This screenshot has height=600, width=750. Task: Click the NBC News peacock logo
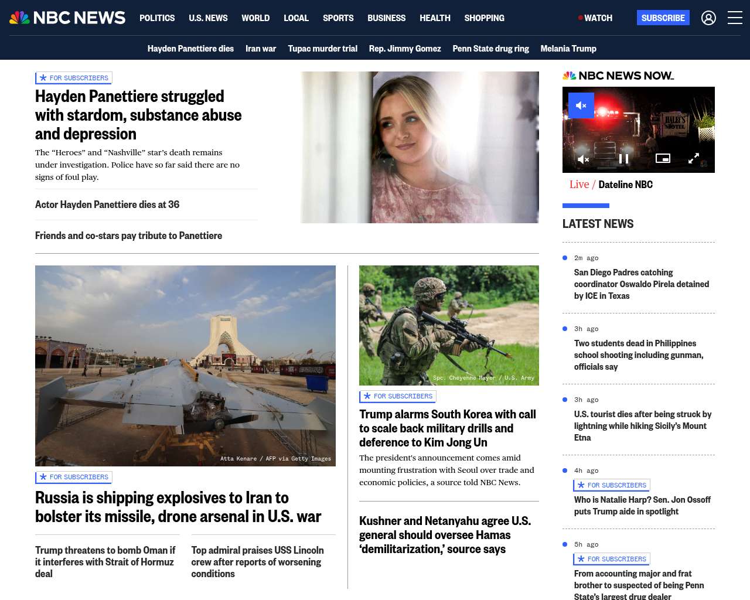tap(67, 18)
